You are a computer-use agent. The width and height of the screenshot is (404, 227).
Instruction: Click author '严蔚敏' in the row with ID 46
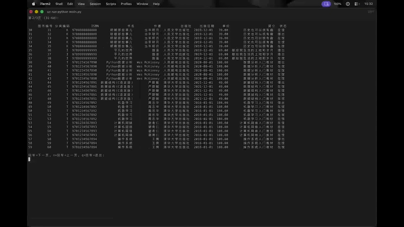(x=154, y=90)
